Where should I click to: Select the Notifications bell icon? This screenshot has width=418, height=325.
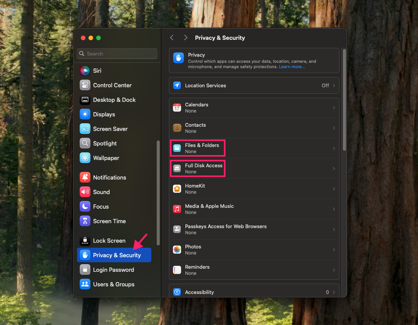click(85, 177)
